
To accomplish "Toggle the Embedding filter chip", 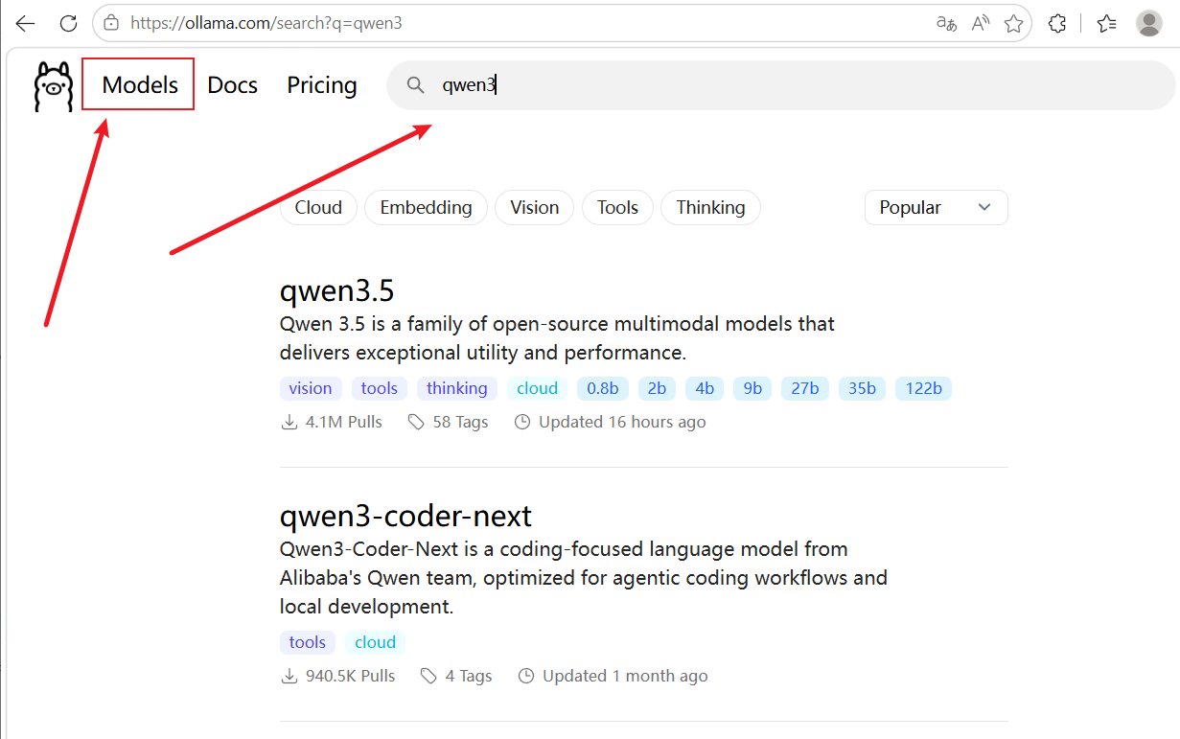I will pyautogui.click(x=426, y=207).
